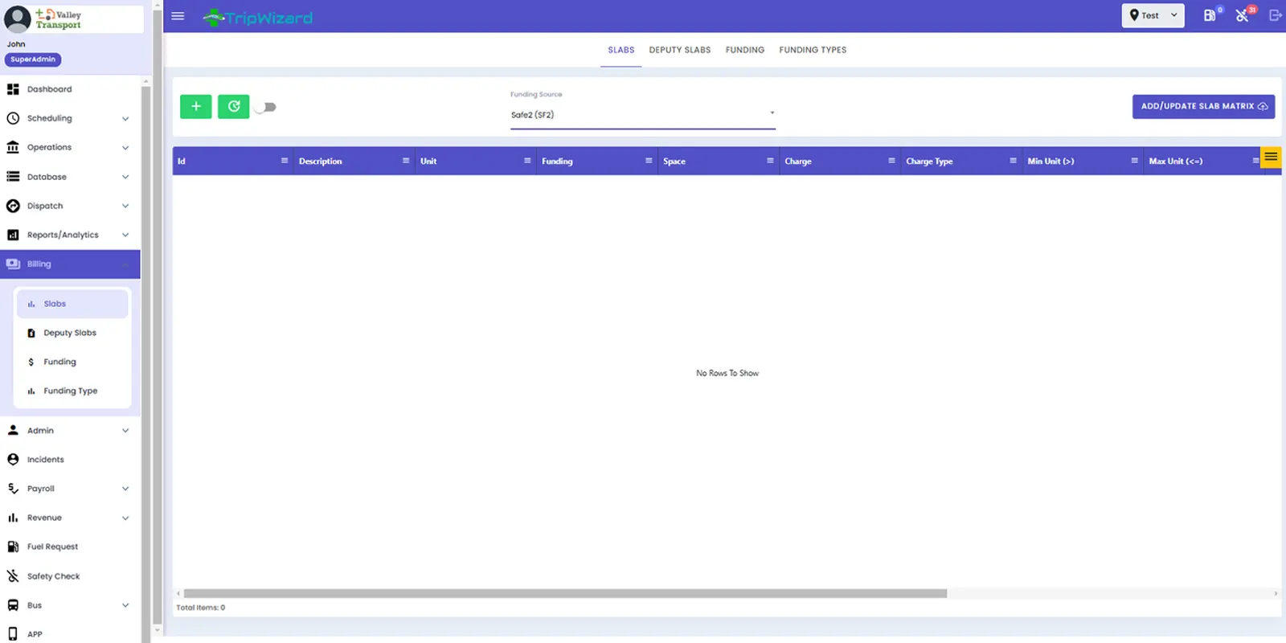This screenshot has width=1286, height=643.
Task: Click the hamburger menu icon in header
Action: click(178, 16)
